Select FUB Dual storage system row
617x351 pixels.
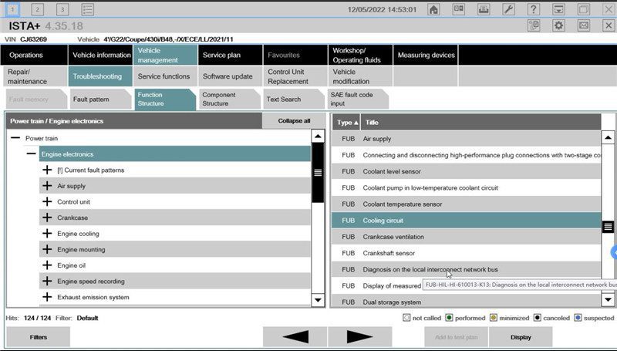pos(467,302)
